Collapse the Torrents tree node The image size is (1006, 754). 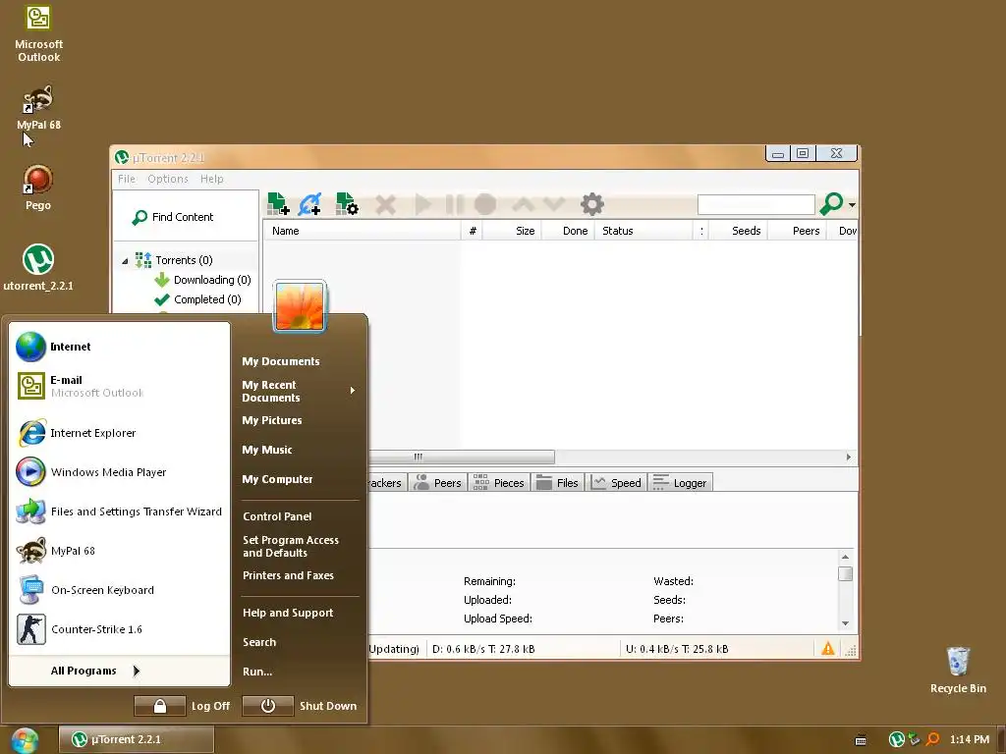pos(125,261)
